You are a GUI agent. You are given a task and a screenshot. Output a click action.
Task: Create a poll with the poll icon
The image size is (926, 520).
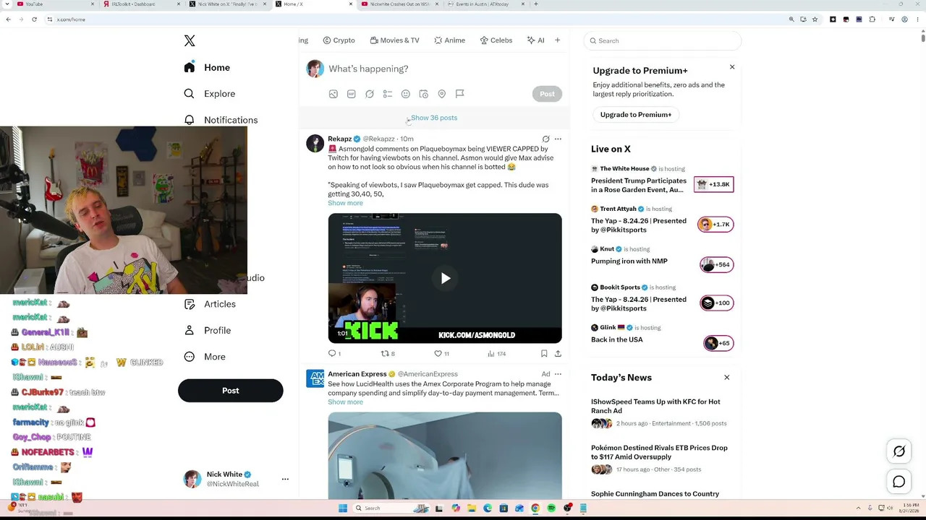388,94
